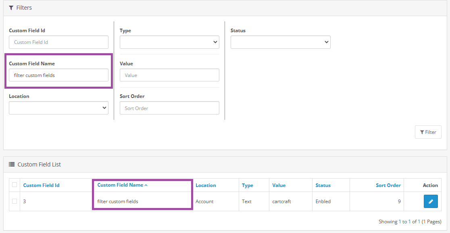
Task: Sort table by Type column header
Action: point(248,185)
